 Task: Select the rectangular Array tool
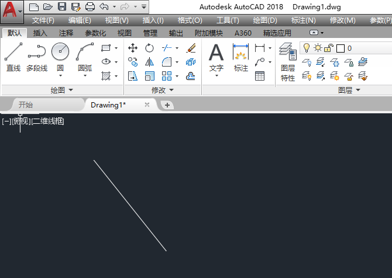(x=167, y=76)
